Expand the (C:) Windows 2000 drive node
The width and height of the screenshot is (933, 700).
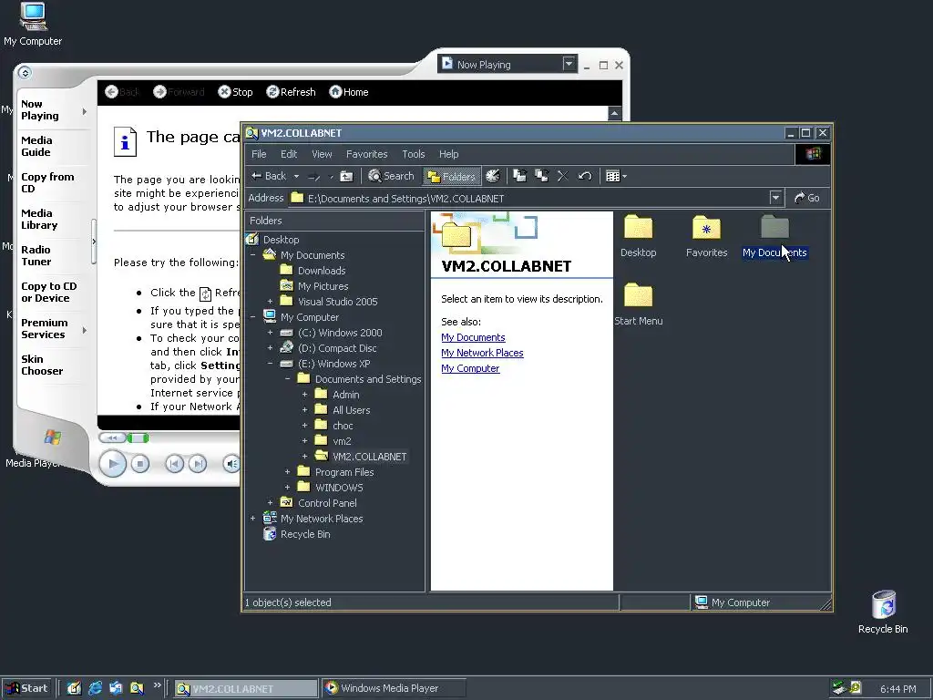coord(270,332)
